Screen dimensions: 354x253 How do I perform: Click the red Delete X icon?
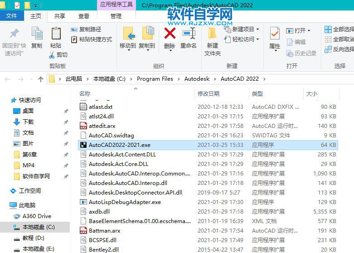point(170,34)
